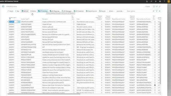Click the Request Execution Function column header

(x=119, y=19)
